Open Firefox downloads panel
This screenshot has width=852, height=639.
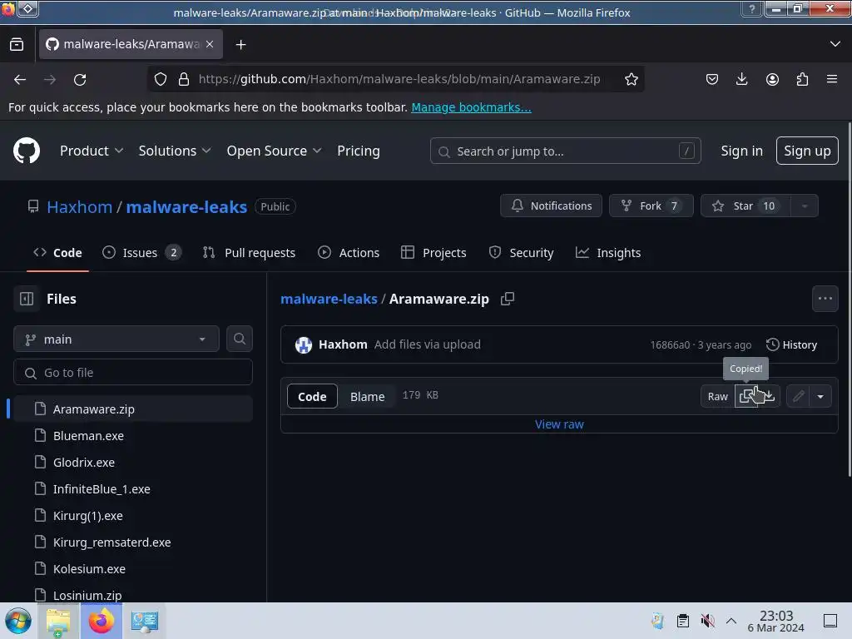tap(741, 79)
